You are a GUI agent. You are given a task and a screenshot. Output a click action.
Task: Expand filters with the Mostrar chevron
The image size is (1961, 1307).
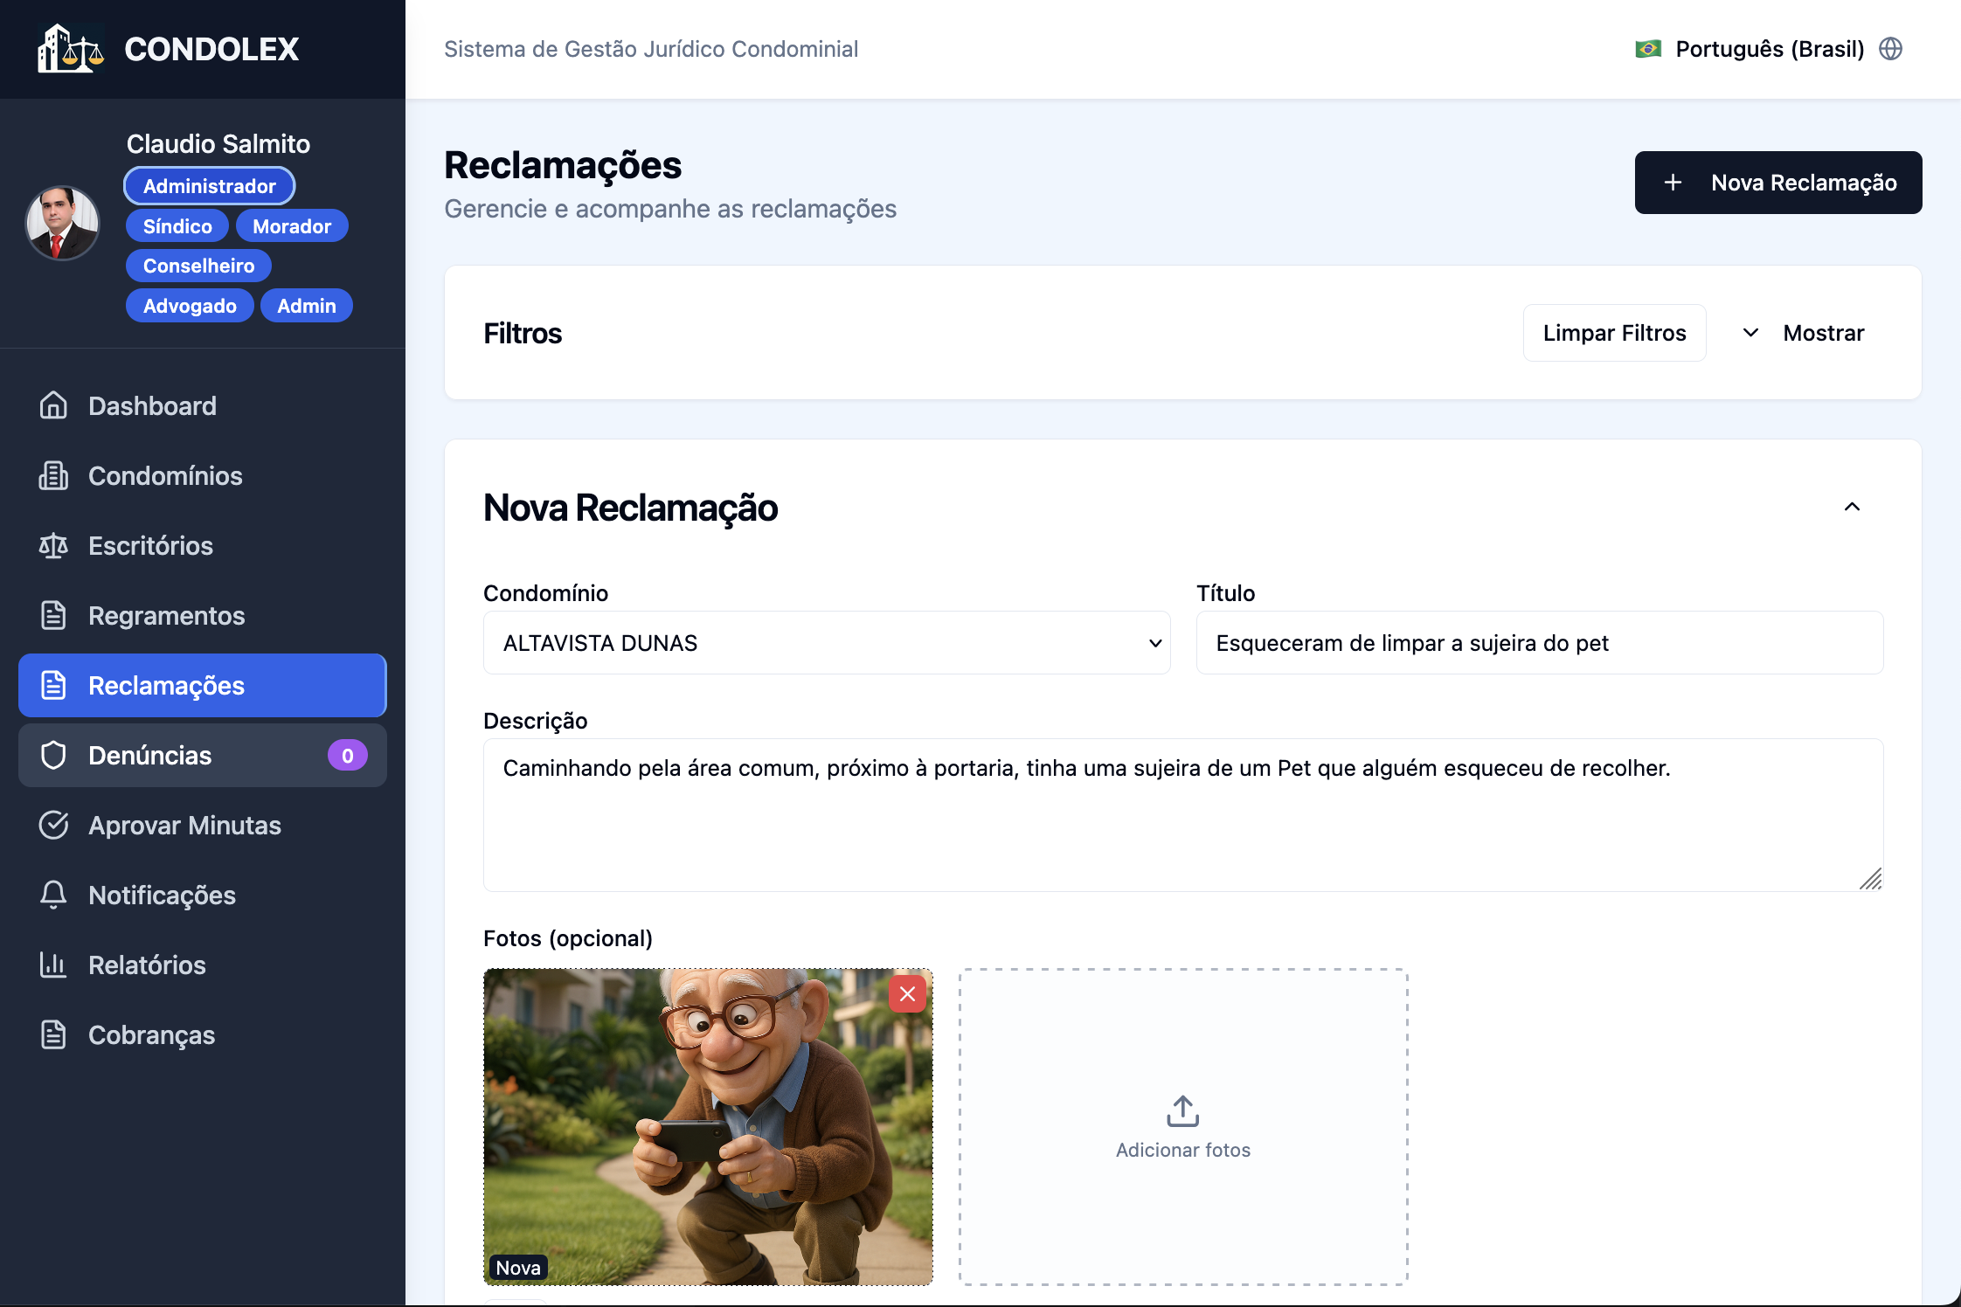click(1750, 333)
